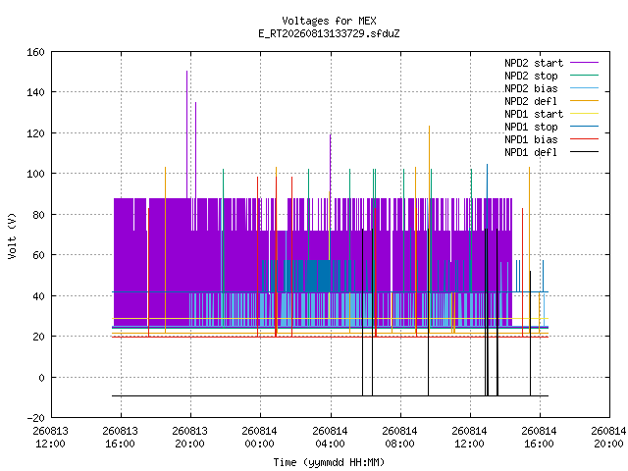Click the 'NPD2 stop' legend label
The image size is (628, 471).
click(531, 76)
